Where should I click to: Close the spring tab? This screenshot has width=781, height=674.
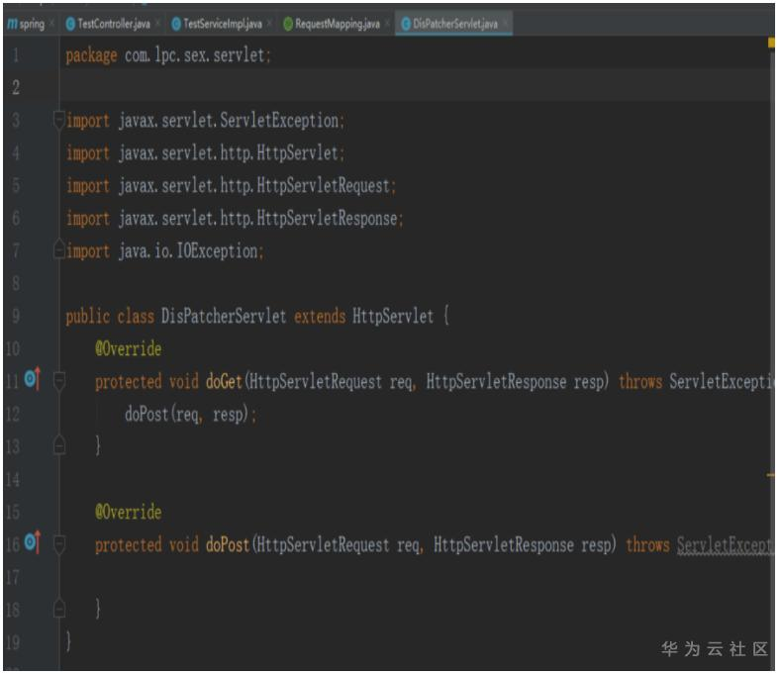tap(51, 23)
